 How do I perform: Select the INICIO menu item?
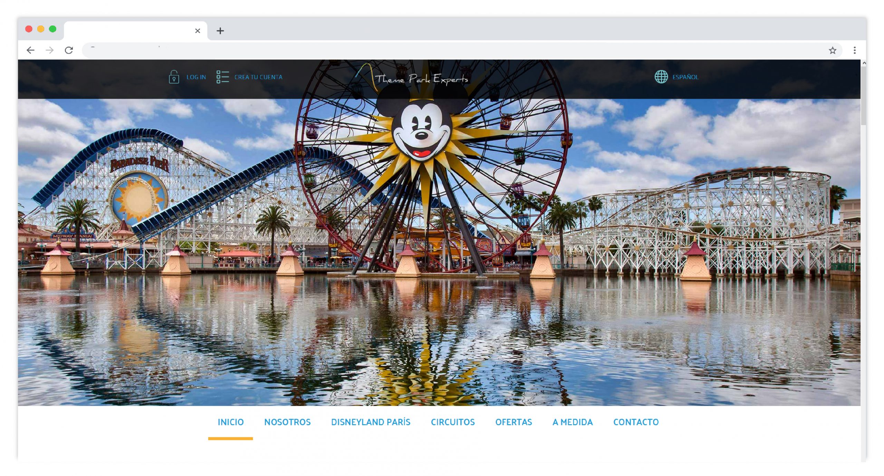[x=230, y=422]
